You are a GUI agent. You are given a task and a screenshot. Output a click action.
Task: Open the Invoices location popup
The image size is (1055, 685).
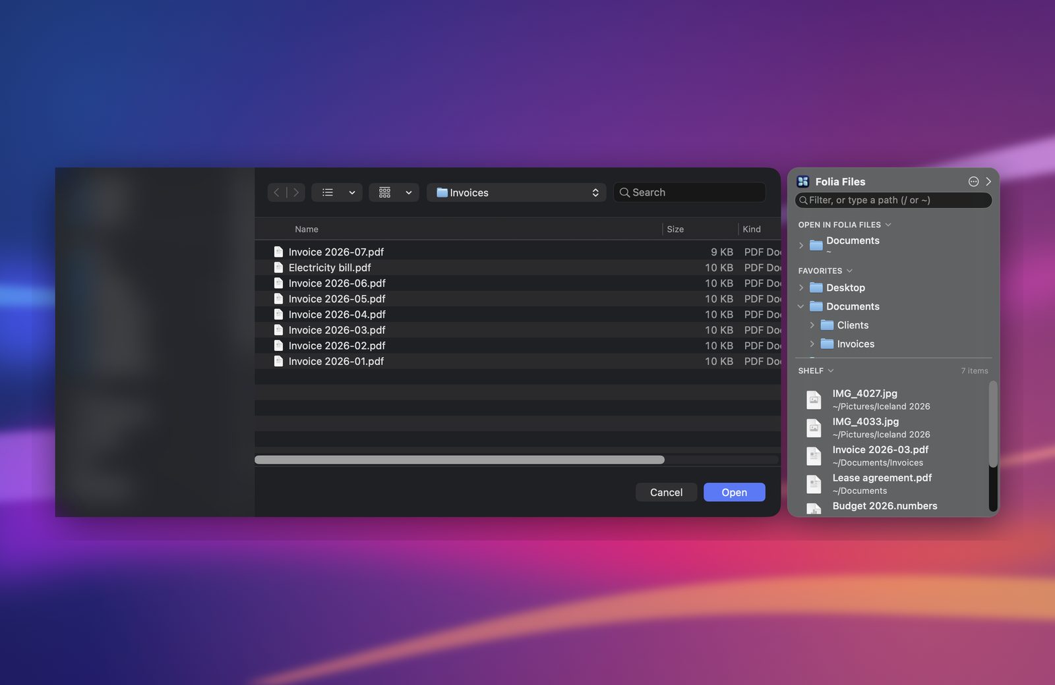[x=516, y=192]
